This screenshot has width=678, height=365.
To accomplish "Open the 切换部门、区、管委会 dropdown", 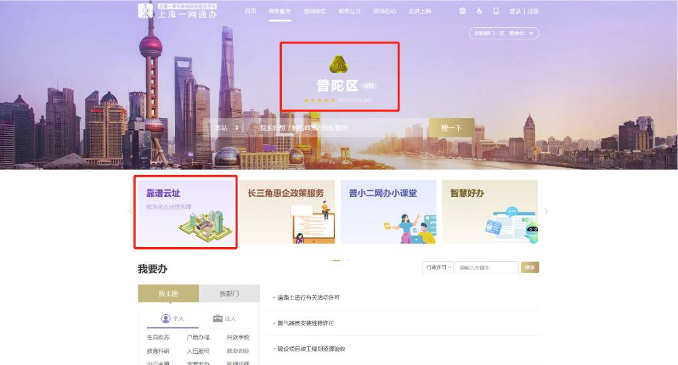I will 503,33.
